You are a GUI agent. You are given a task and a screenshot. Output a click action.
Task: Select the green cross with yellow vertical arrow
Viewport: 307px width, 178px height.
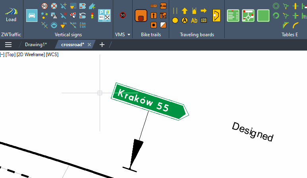pos(295,6)
